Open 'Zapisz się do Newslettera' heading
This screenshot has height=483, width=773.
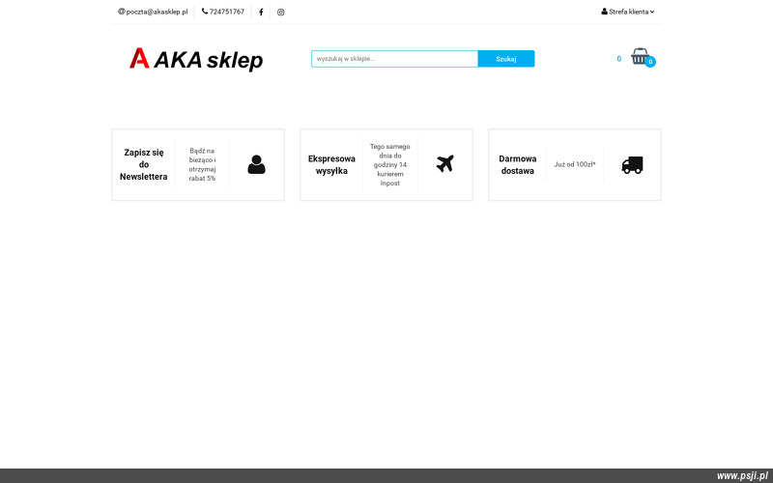point(143,164)
